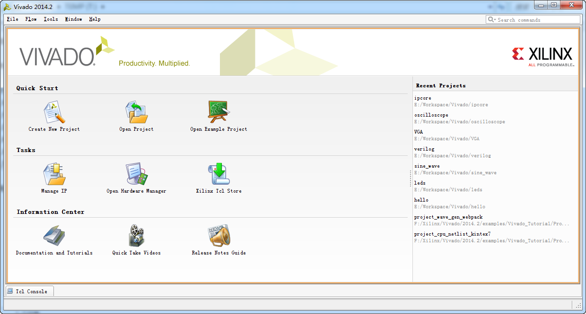Open the File menu
The image size is (586, 314).
click(x=12, y=19)
